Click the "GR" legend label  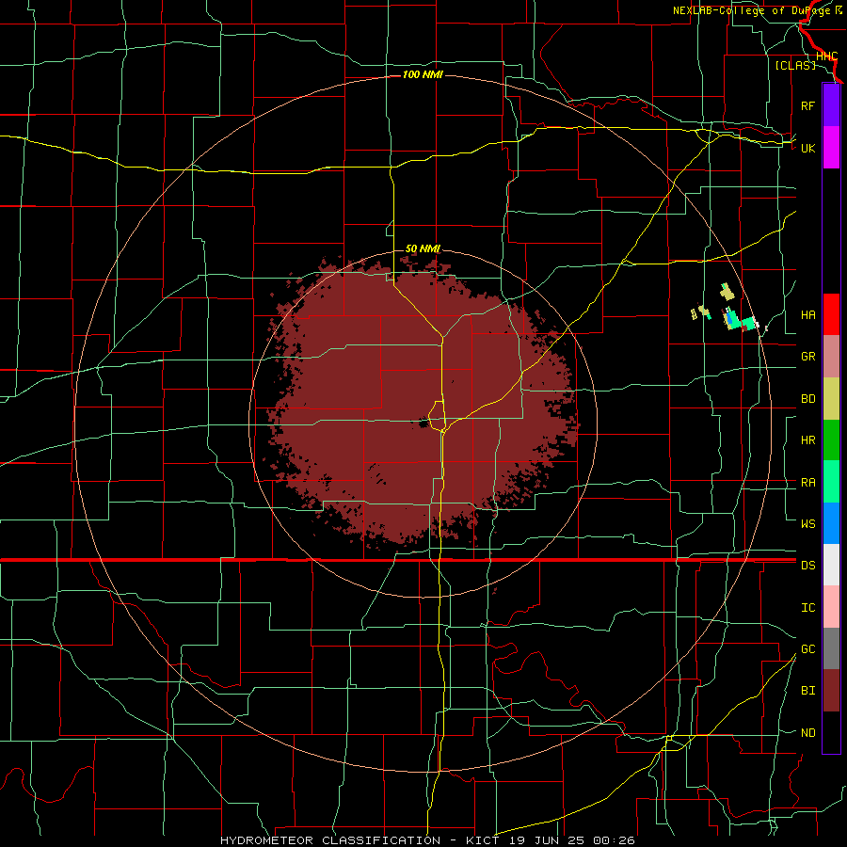[807, 357]
